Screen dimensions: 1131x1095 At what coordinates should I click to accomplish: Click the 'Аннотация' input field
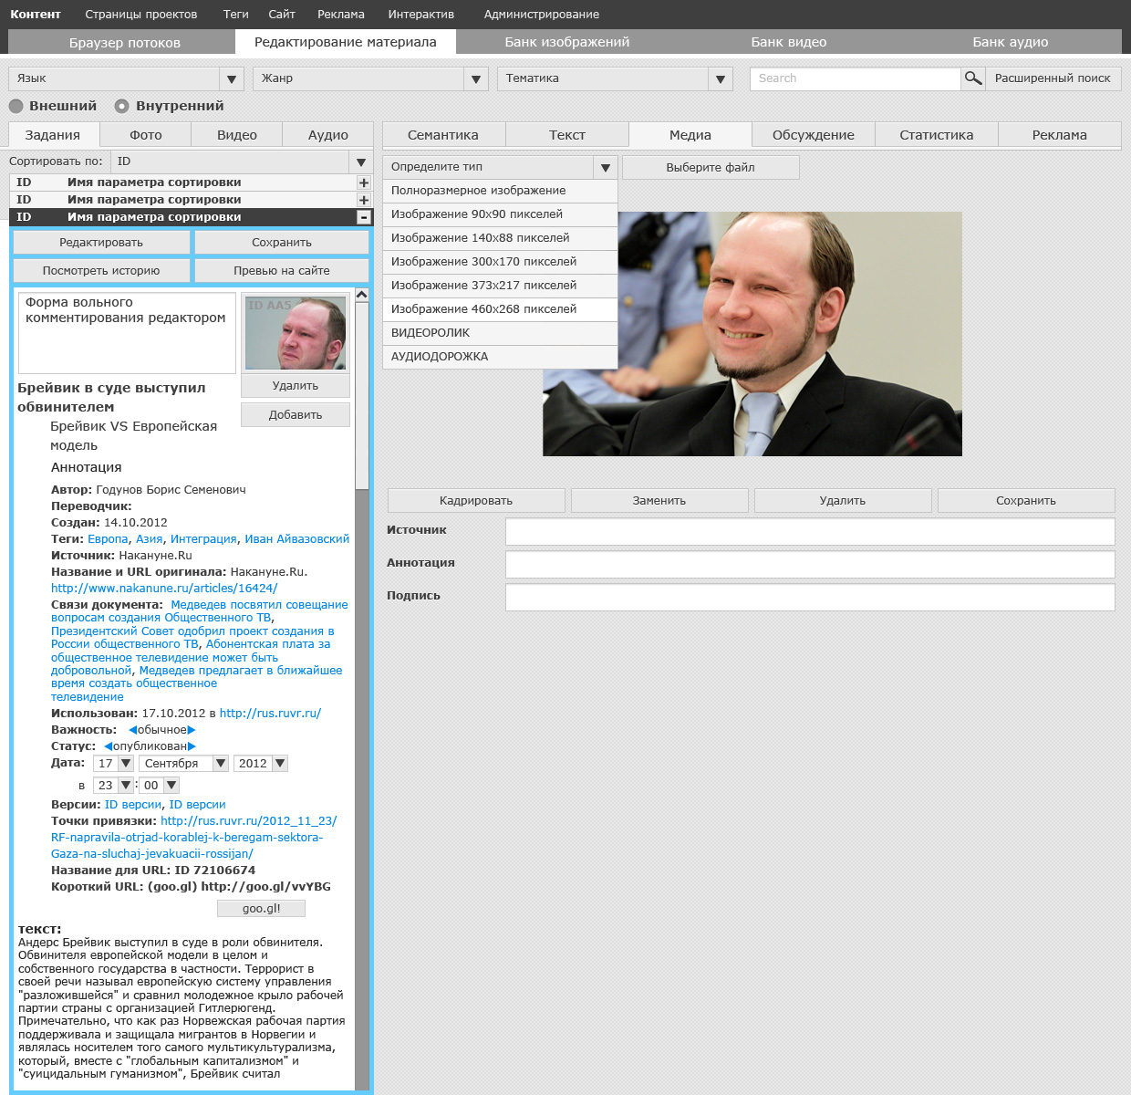point(810,565)
